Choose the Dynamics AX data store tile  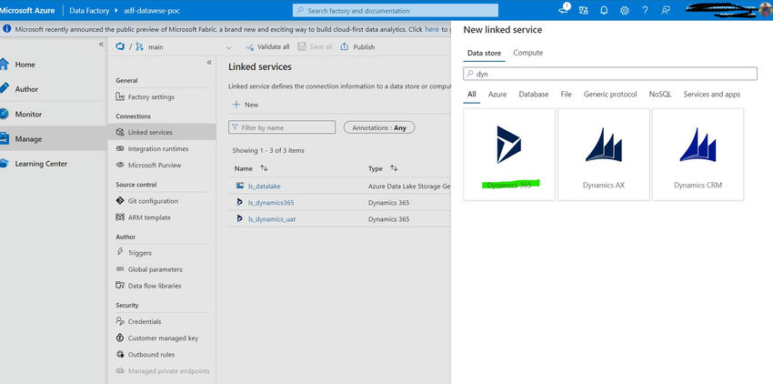click(x=603, y=153)
